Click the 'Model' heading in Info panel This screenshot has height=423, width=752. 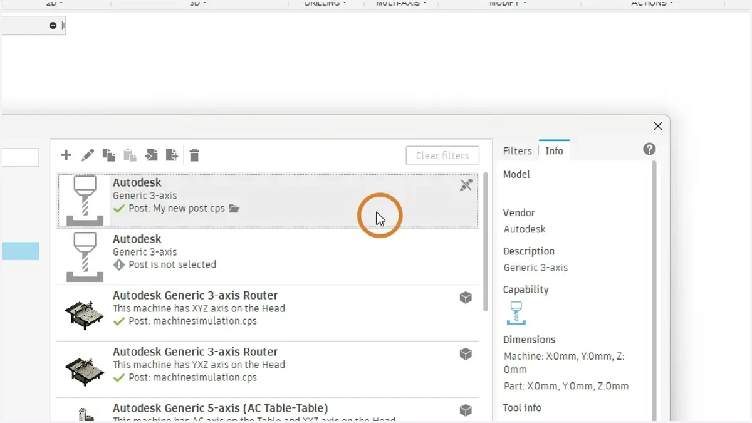point(516,175)
